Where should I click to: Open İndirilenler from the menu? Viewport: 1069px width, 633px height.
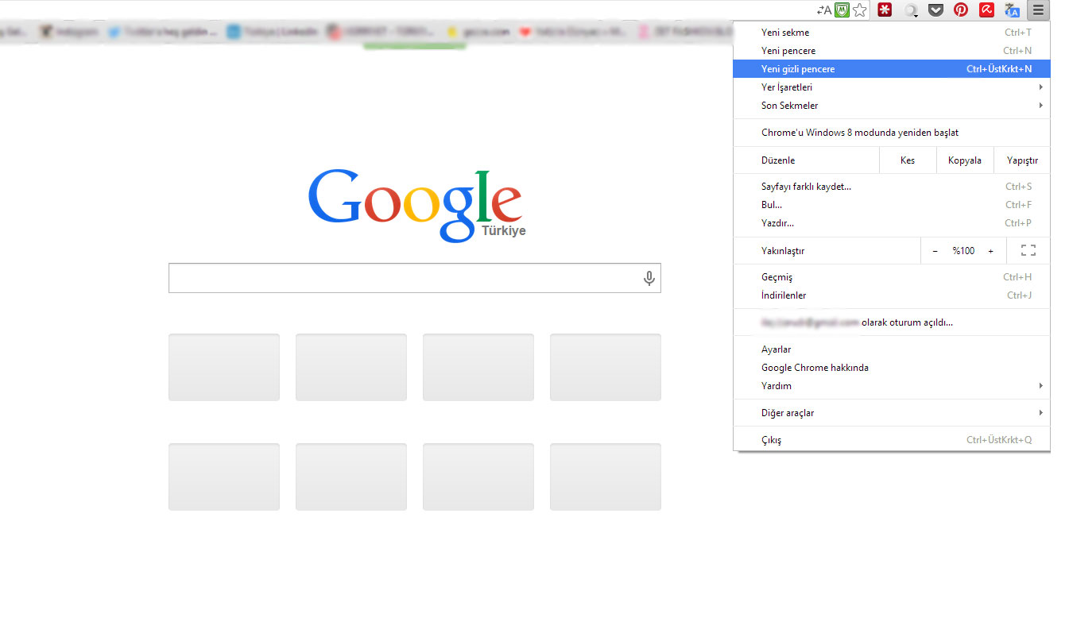[892, 295]
